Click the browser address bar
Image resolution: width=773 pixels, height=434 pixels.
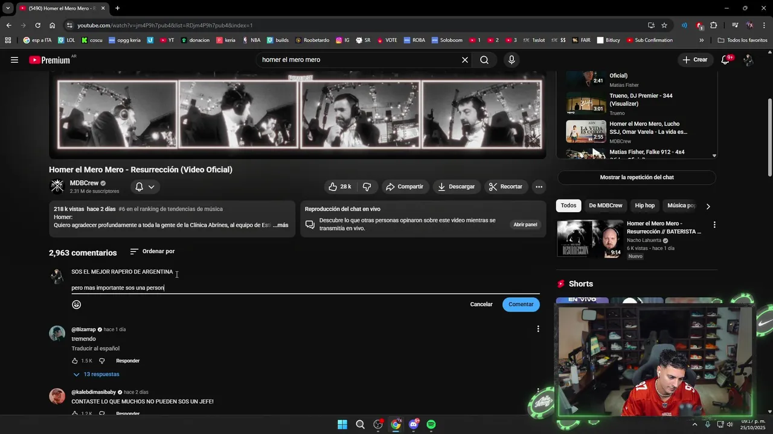pos(356,25)
